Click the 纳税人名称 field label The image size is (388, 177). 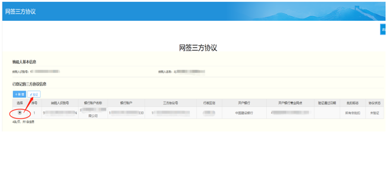[x=165, y=72]
